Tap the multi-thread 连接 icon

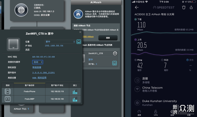[x=137, y=80]
